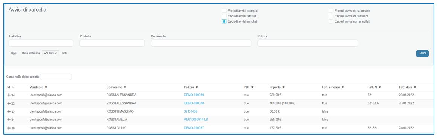Focus the Cerca nelle righe estratte field
Screen dimensions: 437x138
(x=56, y=76)
